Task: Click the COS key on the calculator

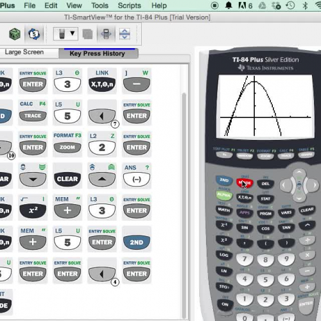Action: (265, 229)
